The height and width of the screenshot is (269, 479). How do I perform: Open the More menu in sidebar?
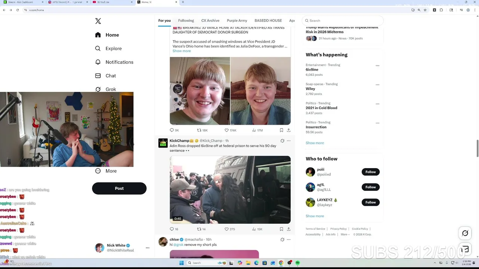click(106, 171)
